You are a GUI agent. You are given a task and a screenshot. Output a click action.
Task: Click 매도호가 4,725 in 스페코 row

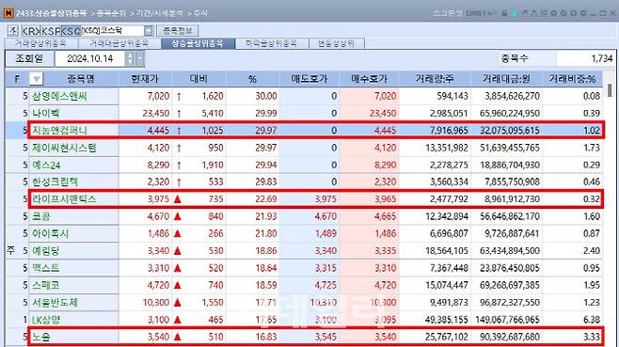click(325, 285)
